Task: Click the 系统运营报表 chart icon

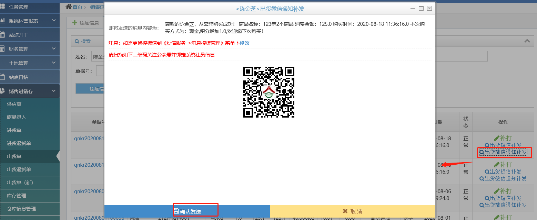Action: (2, 21)
